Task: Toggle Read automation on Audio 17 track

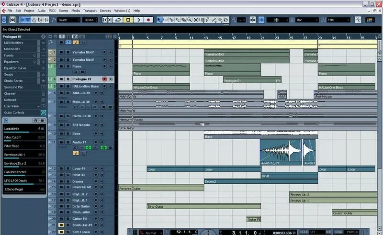Action: click(104, 147)
